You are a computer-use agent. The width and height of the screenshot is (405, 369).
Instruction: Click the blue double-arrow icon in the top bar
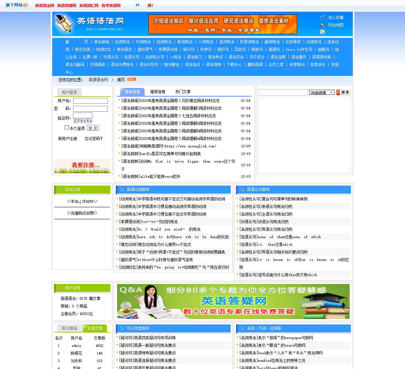click(x=138, y=5)
